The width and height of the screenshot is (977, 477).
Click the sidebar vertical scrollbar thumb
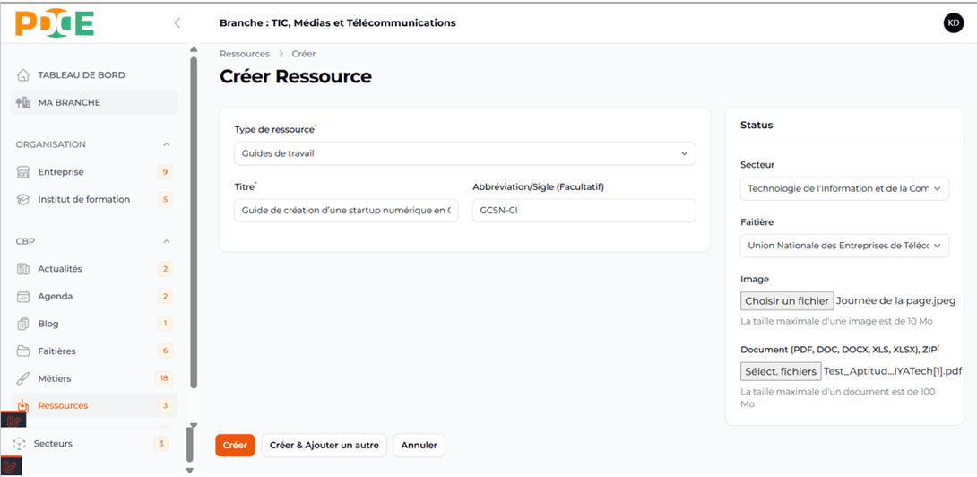(x=193, y=221)
